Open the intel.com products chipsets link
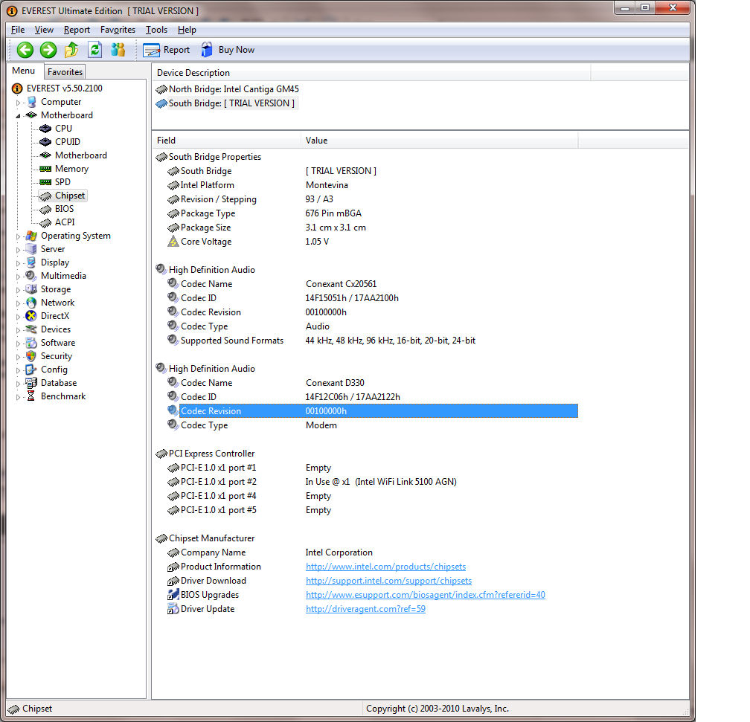Image resolution: width=750 pixels, height=722 pixels. (385, 567)
